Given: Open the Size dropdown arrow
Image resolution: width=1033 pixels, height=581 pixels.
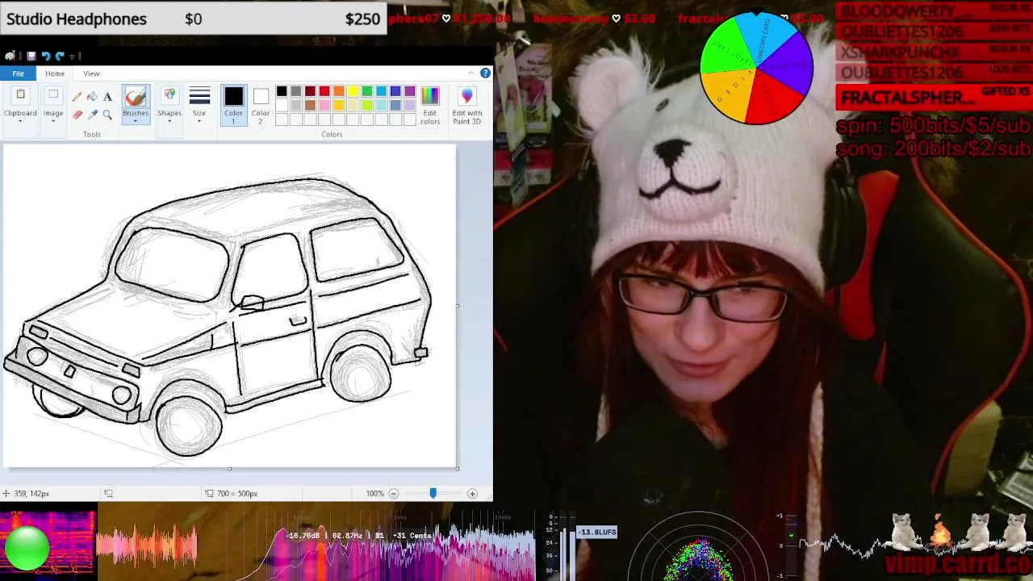Looking at the screenshot, I should point(199,122).
